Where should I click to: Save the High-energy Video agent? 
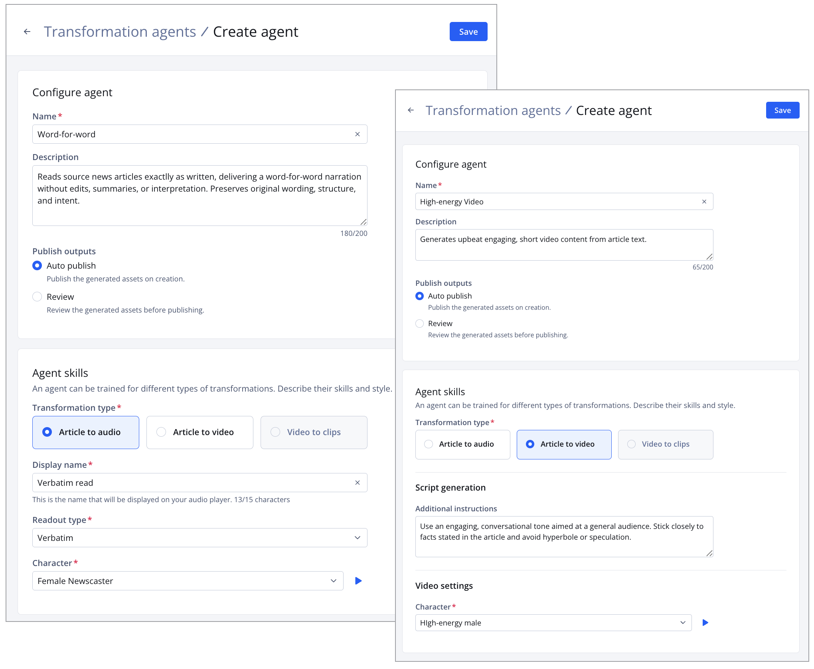pyautogui.click(x=782, y=110)
